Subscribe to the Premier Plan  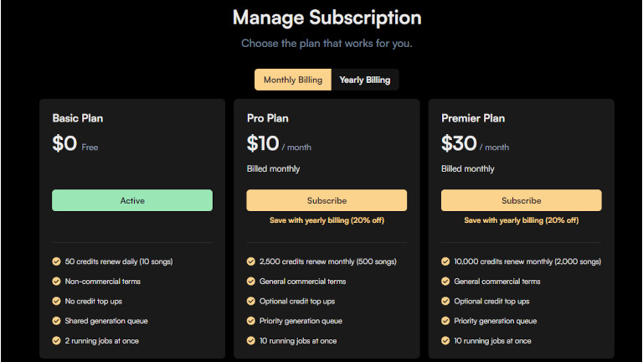(x=521, y=200)
